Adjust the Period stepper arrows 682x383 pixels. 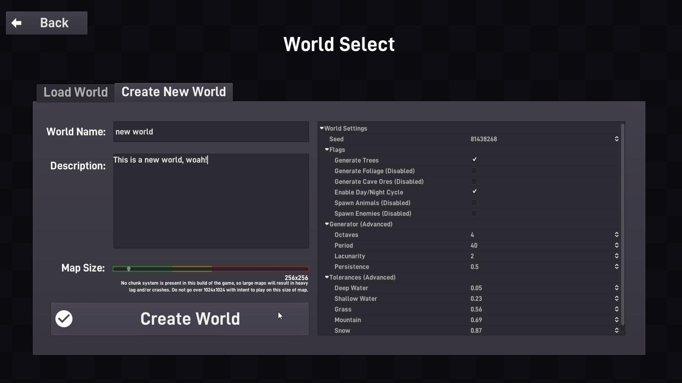[x=616, y=246]
